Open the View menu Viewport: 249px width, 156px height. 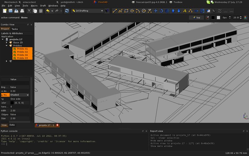pos(17,6)
